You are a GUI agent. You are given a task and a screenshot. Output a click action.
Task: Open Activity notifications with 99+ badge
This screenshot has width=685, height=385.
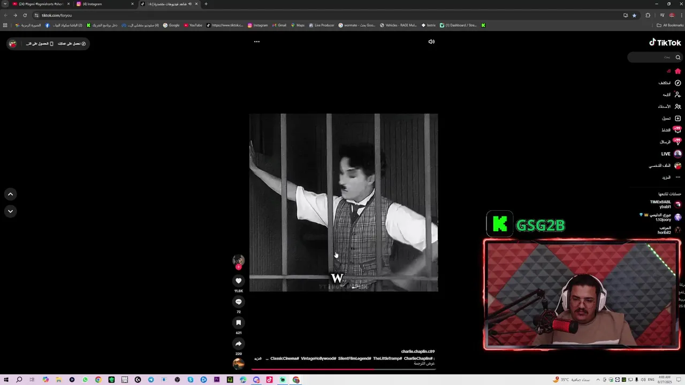(677, 130)
